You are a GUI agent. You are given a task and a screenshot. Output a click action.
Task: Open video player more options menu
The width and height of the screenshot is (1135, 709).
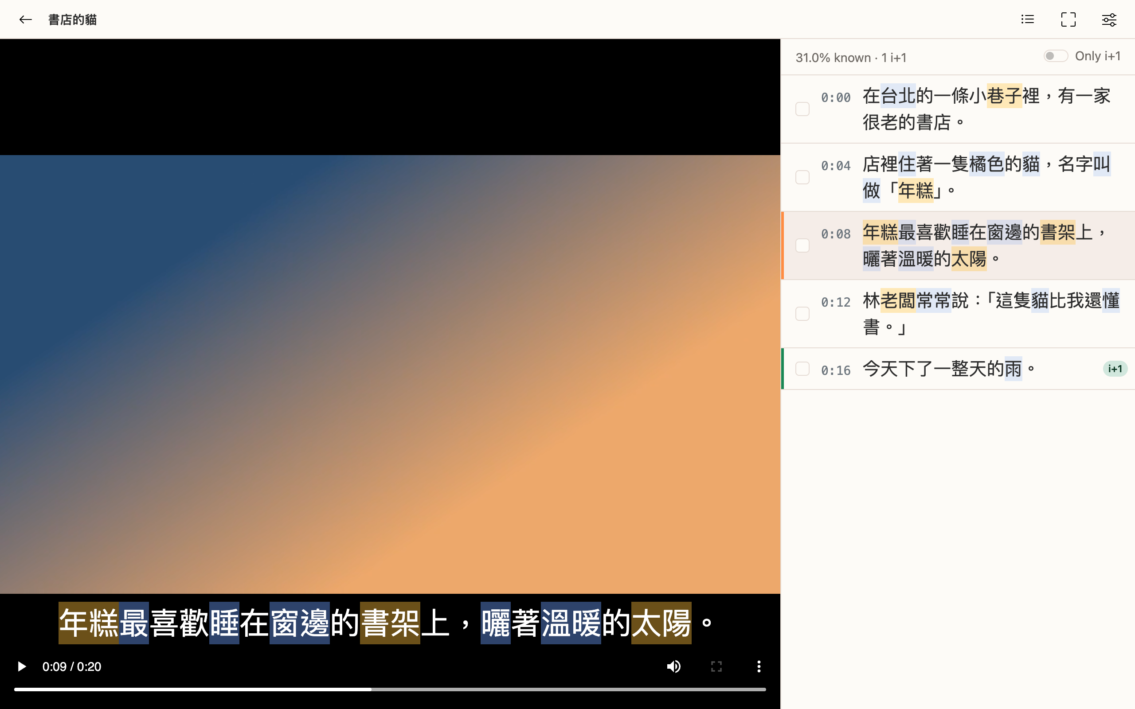coord(759,666)
